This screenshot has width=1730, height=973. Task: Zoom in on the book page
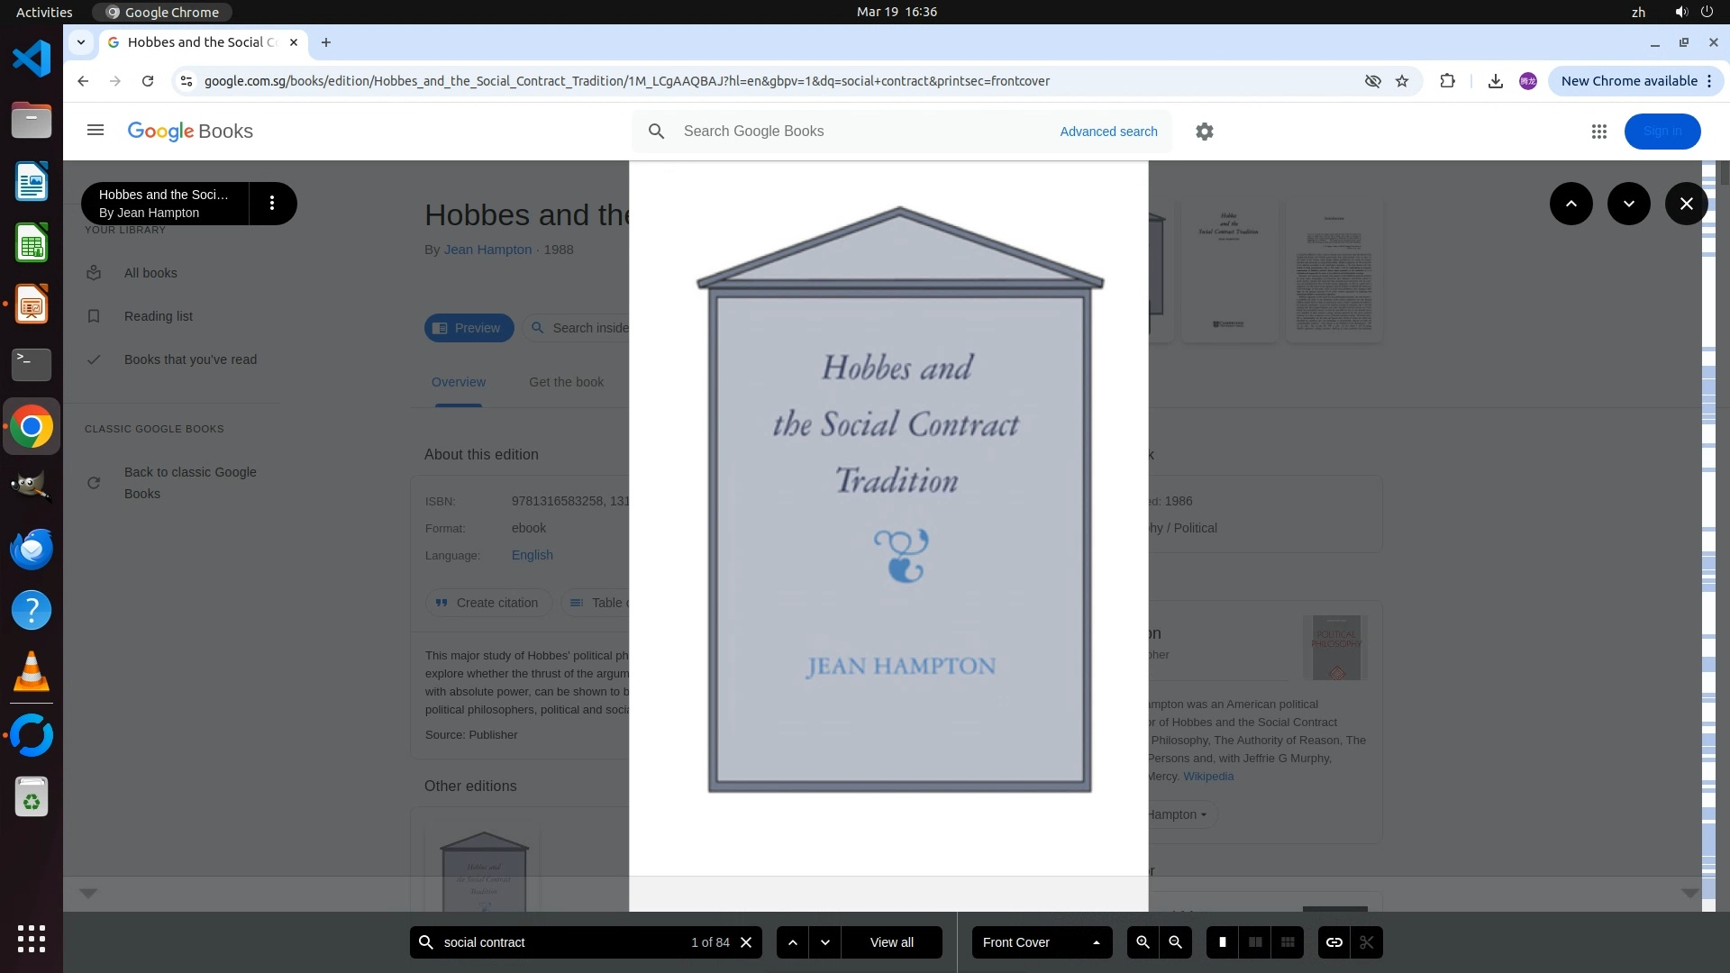click(1143, 942)
